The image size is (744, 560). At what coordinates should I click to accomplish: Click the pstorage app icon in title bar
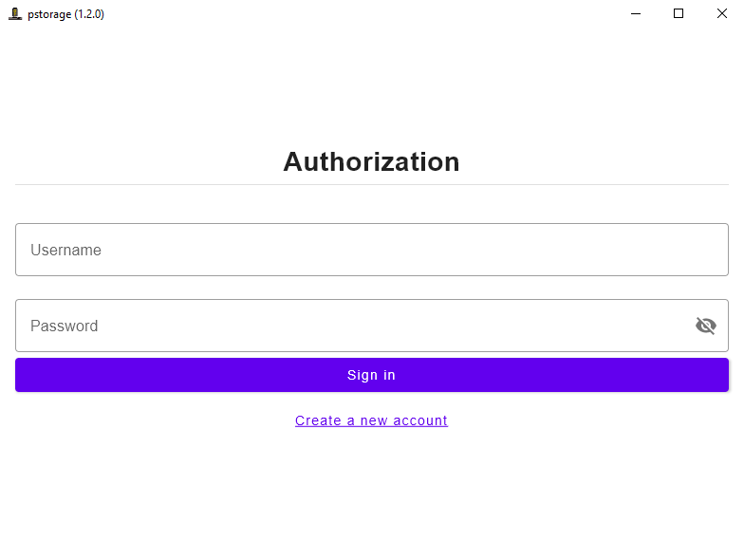click(x=15, y=14)
